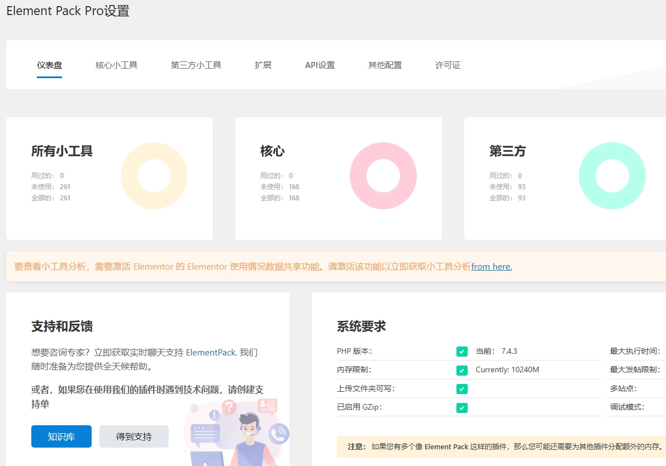Switch to the 核心小工具 tab
The height and width of the screenshot is (466, 666).
[x=116, y=65]
